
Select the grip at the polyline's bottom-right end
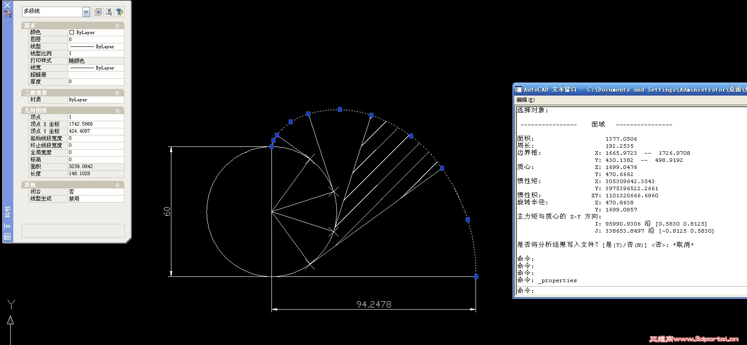click(476, 276)
